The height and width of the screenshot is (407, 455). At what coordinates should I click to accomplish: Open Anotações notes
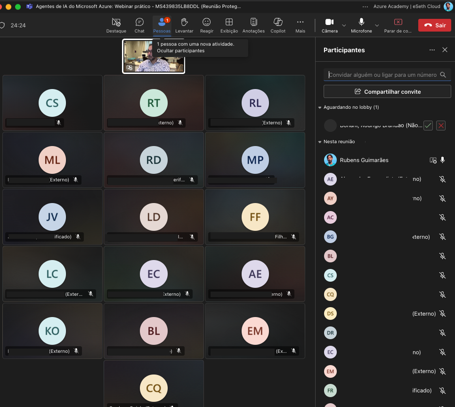tap(253, 24)
